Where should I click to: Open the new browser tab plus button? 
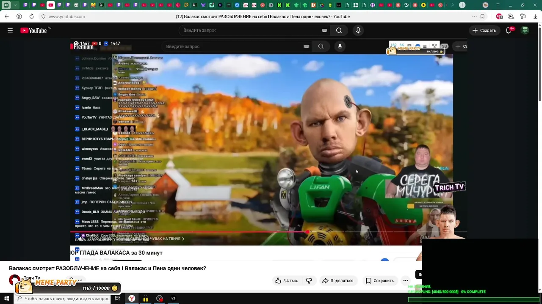click(462, 5)
